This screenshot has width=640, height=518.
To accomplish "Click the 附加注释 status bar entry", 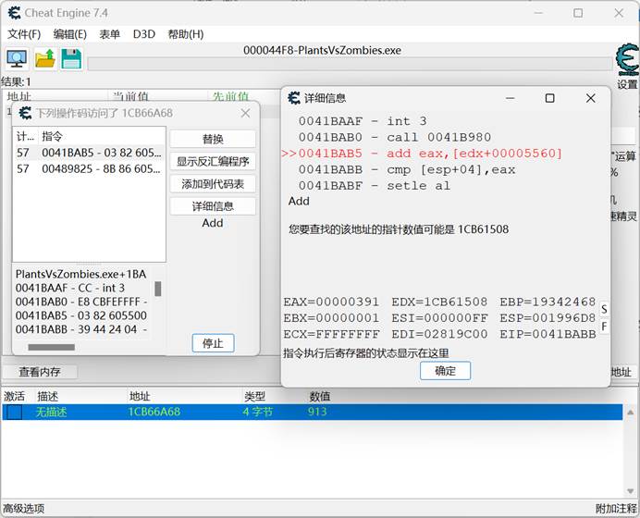I will point(616,509).
